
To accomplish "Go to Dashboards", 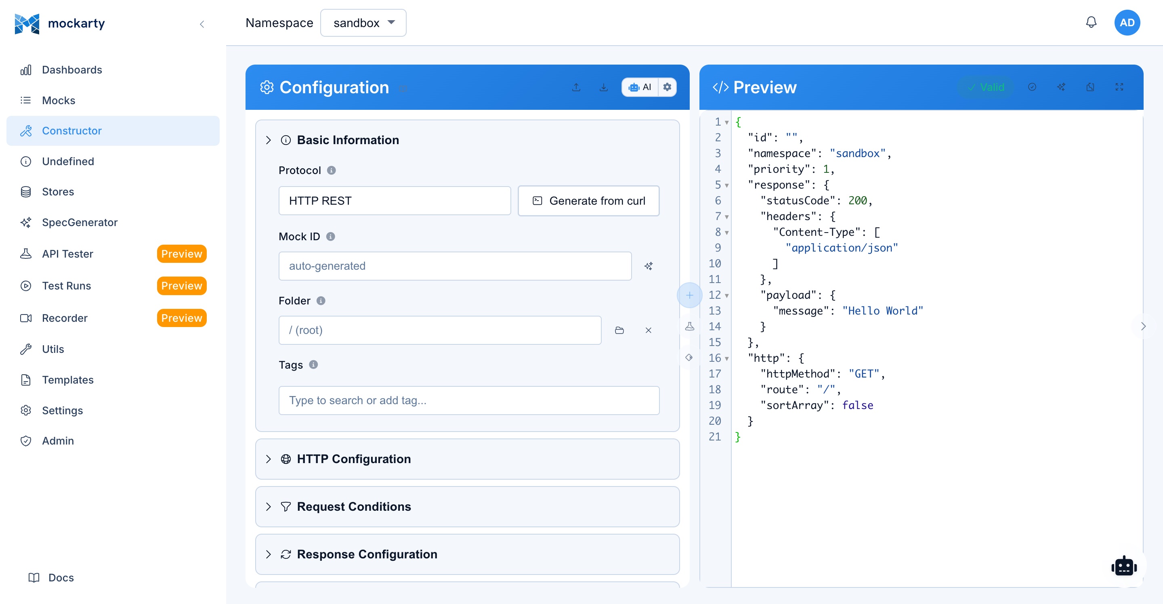I will coord(113,69).
